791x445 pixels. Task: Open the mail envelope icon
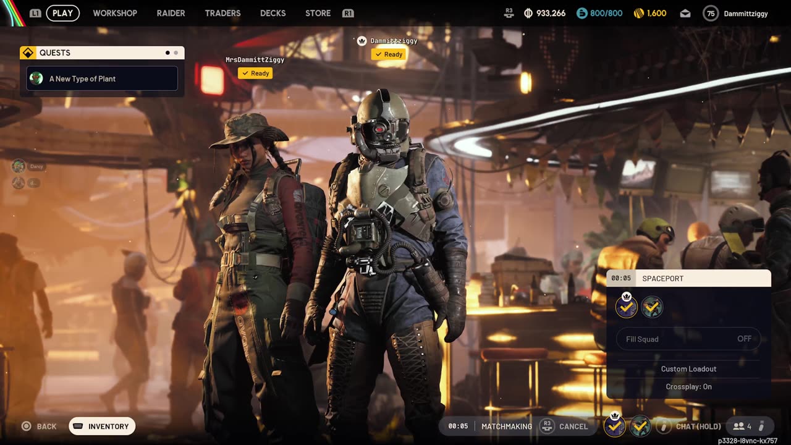685,13
